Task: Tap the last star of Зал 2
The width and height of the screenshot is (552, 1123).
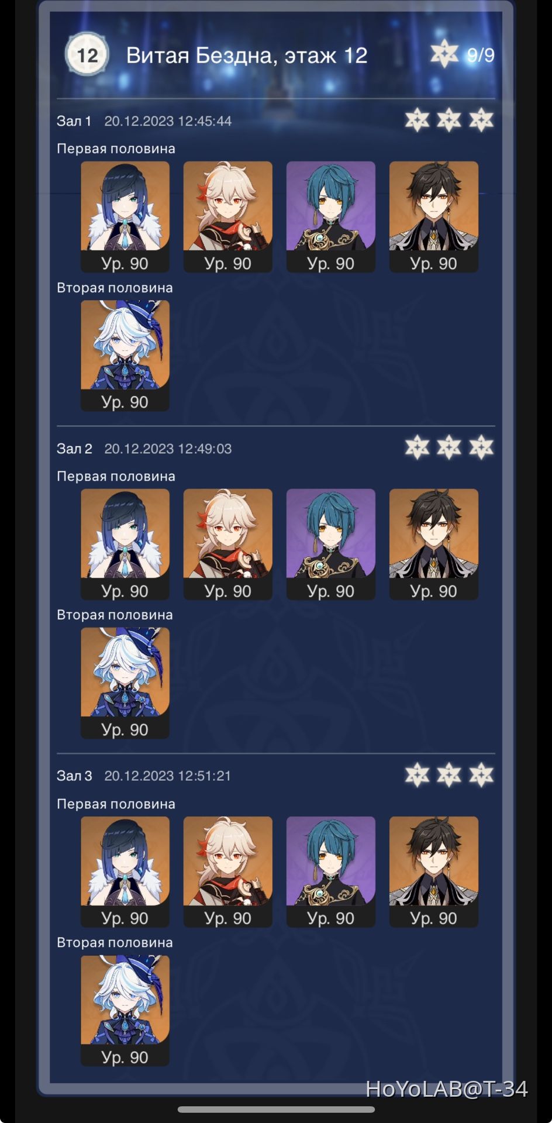Action: pyautogui.click(x=481, y=448)
